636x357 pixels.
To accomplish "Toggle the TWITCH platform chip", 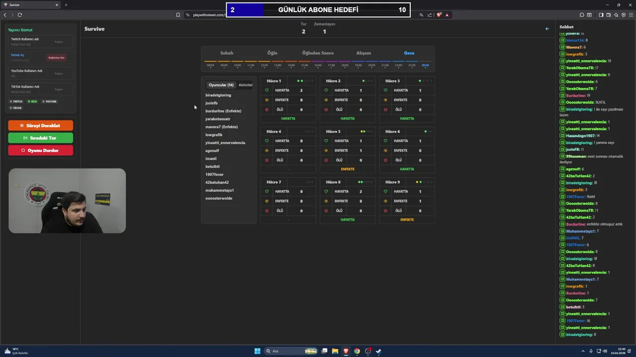I will pyautogui.click(x=16, y=102).
